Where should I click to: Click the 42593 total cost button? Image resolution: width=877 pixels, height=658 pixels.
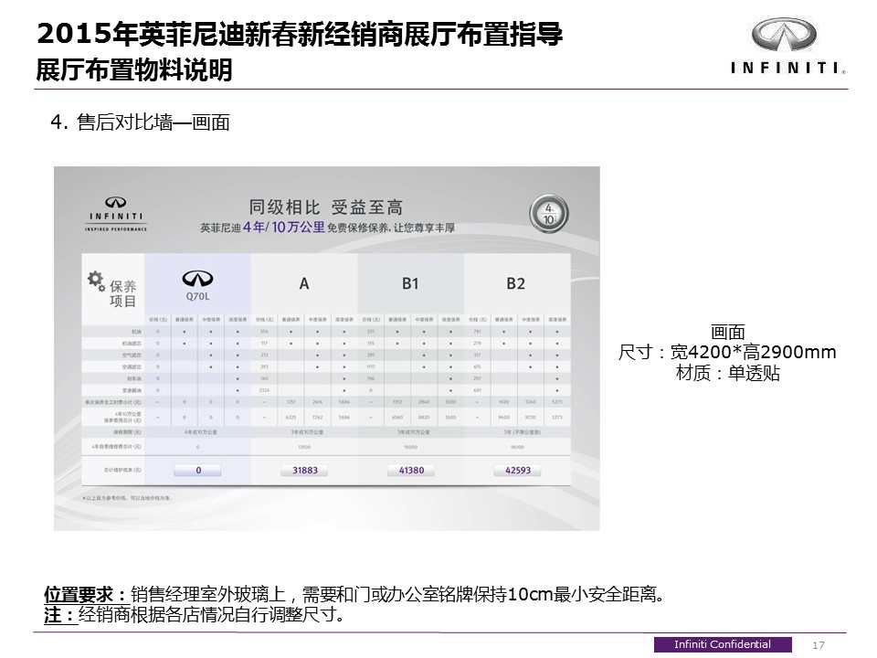pyautogui.click(x=517, y=471)
